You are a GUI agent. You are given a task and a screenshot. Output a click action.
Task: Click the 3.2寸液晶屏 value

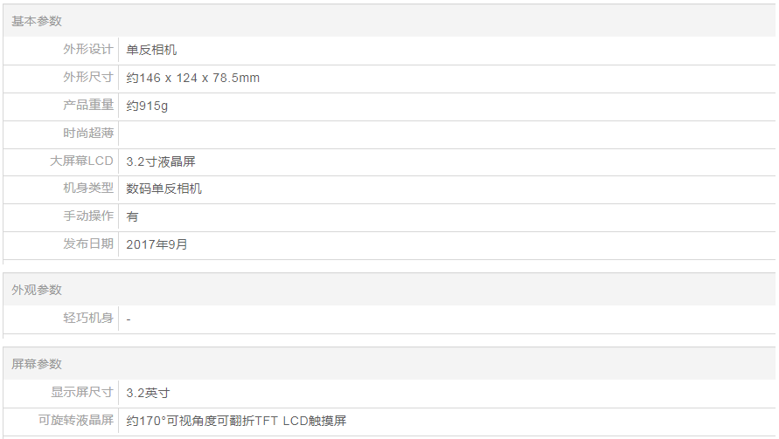coord(161,161)
